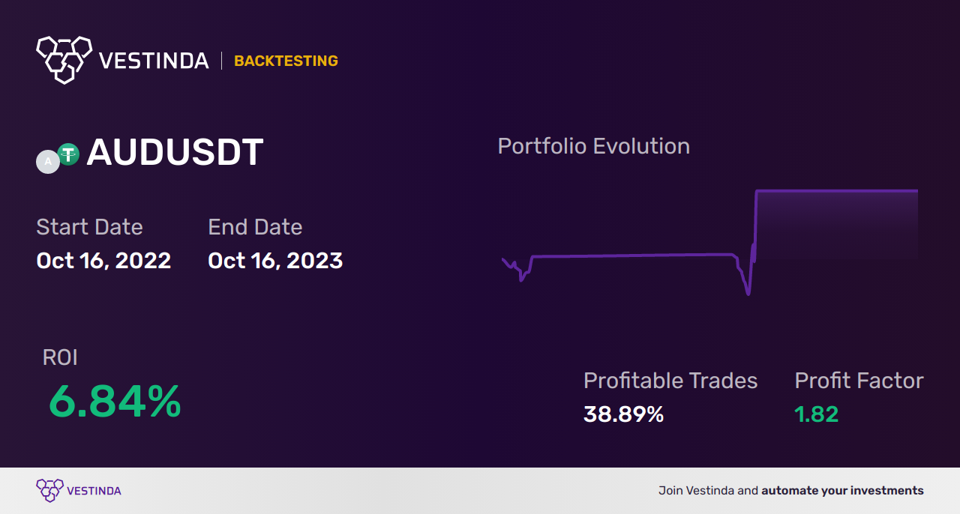The image size is (960, 514).
Task: Click the green Tether coin icon
Action: tap(68, 154)
